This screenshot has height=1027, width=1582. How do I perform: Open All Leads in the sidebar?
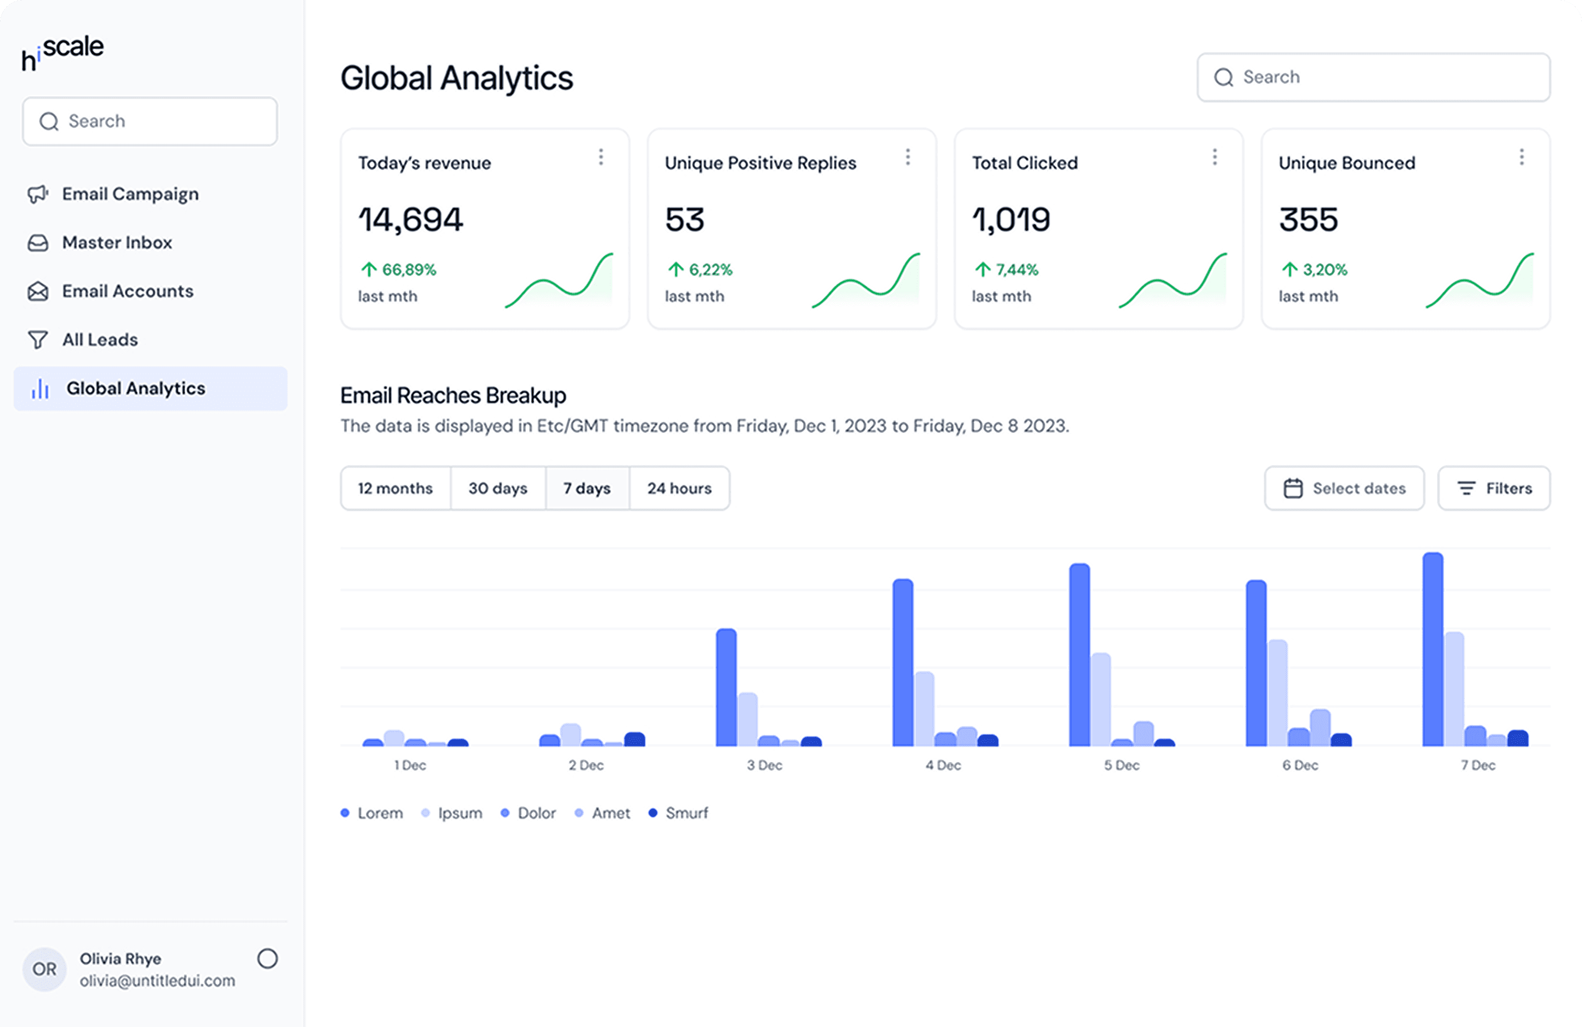point(150,340)
